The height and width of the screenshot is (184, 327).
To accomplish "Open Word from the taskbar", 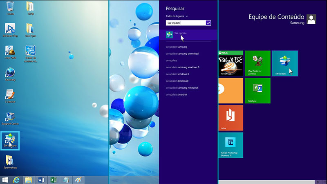I will click(41, 180).
